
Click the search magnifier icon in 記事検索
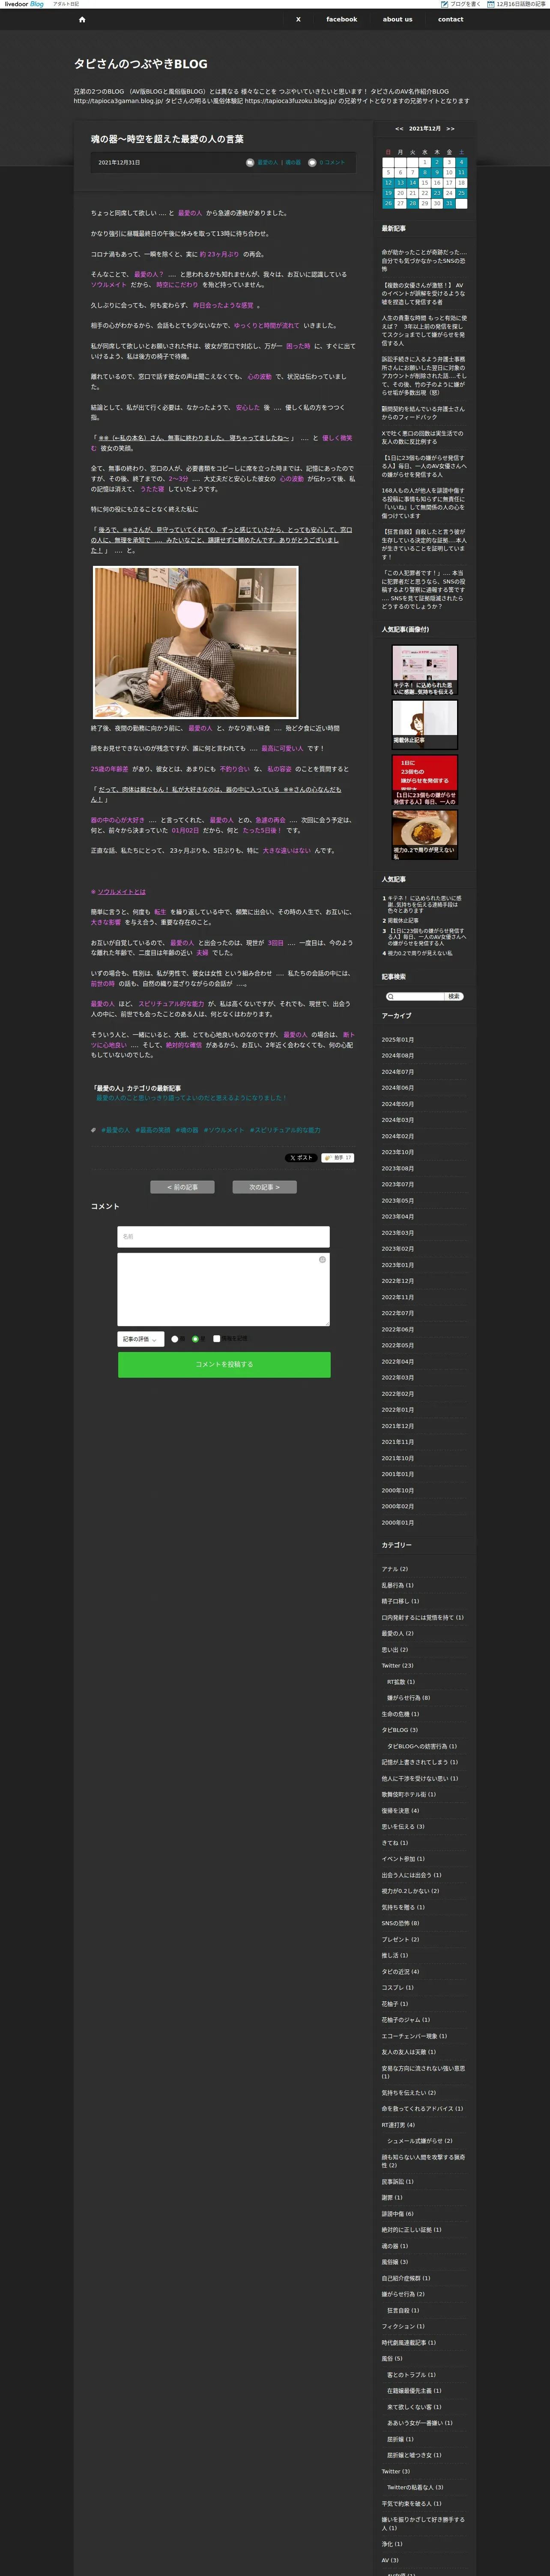pos(391,997)
